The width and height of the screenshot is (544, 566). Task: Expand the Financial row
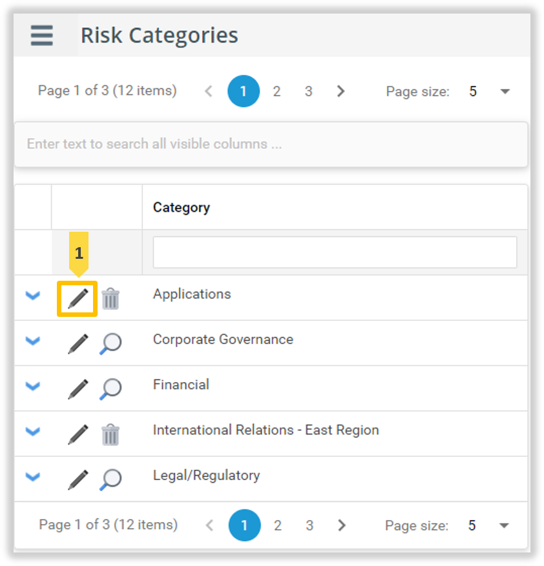pos(33,386)
